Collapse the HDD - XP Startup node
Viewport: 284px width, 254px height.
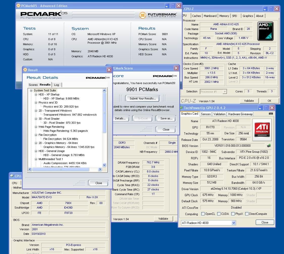[x=36, y=94]
